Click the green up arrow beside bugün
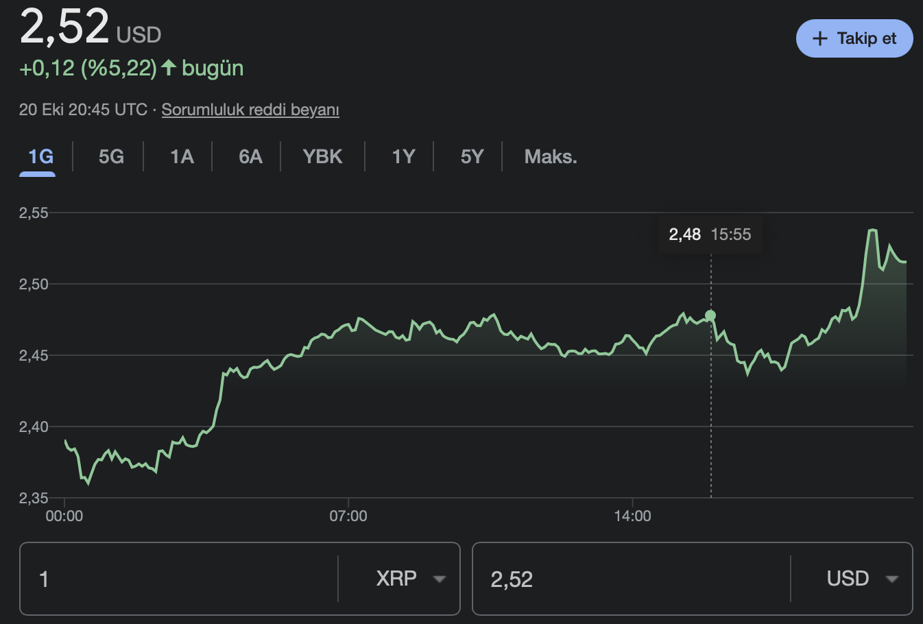The height and width of the screenshot is (624, 923). 169,68
